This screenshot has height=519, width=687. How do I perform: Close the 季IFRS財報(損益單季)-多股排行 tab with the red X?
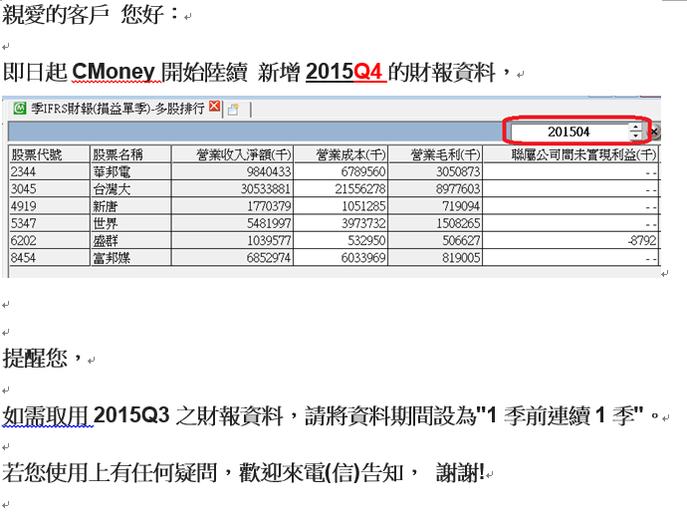tap(215, 107)
